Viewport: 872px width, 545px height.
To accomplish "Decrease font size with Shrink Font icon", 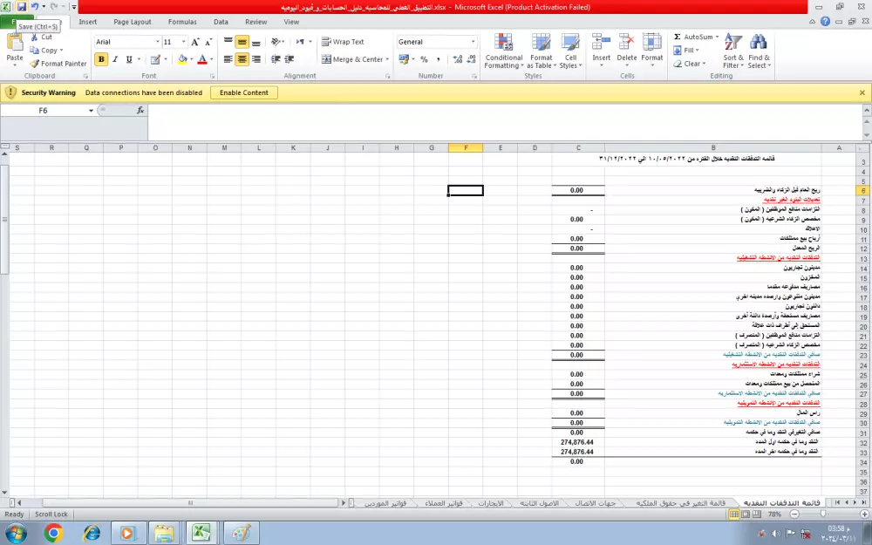I will (208, 42).
